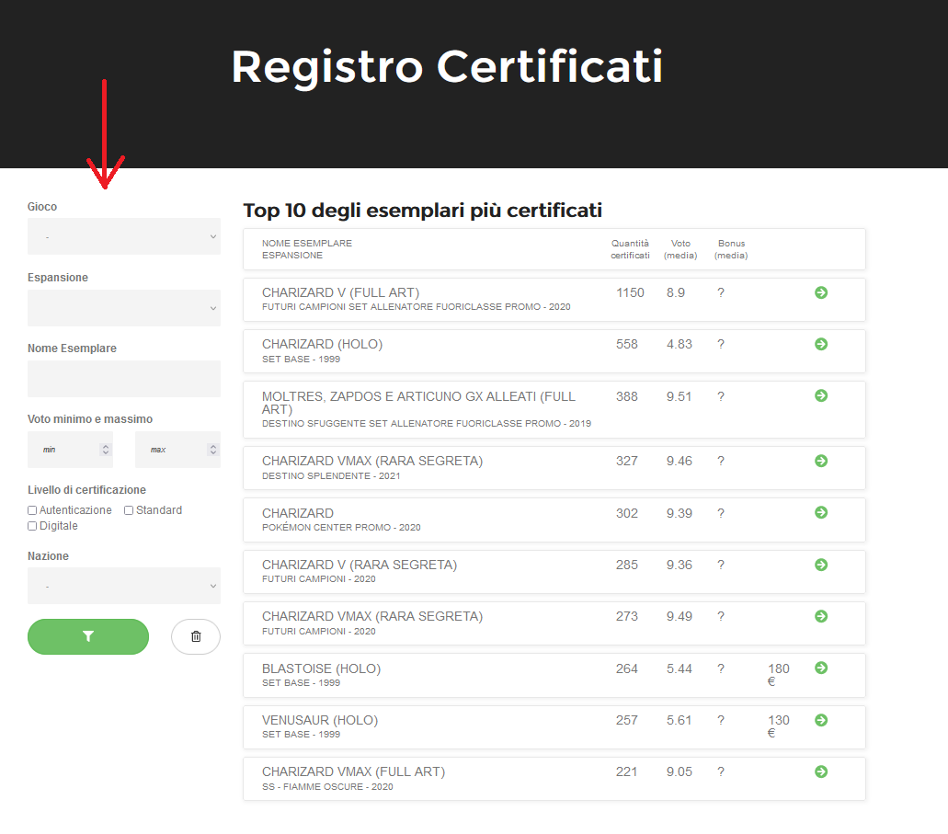This screenshot has width=948, height=834.
Task: Open details arrow for Venusaur (Holo)
Action: 820,720
